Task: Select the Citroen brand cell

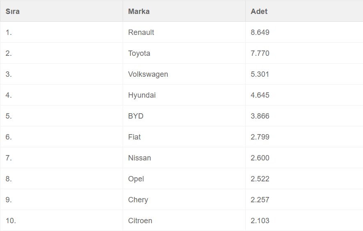Action: point(140,221)
